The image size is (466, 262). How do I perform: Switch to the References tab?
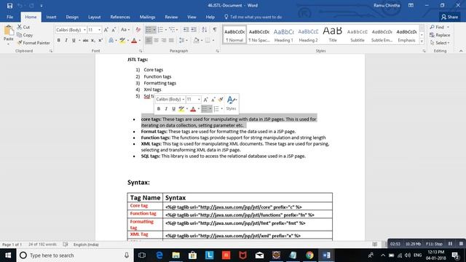coord(120,17)
